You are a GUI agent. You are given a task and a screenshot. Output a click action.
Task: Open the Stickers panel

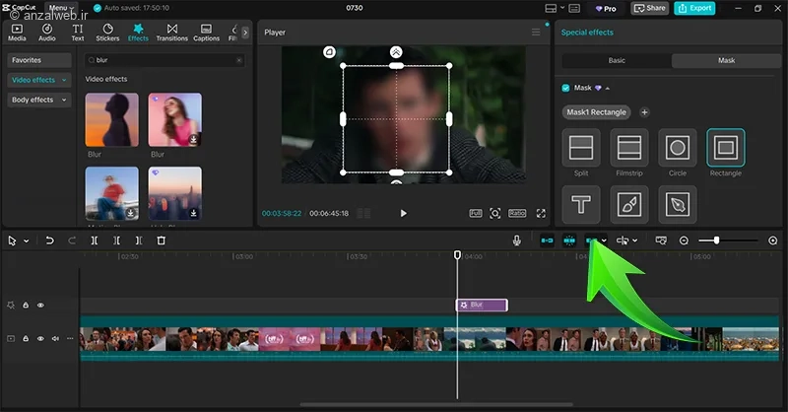[106, 33]
